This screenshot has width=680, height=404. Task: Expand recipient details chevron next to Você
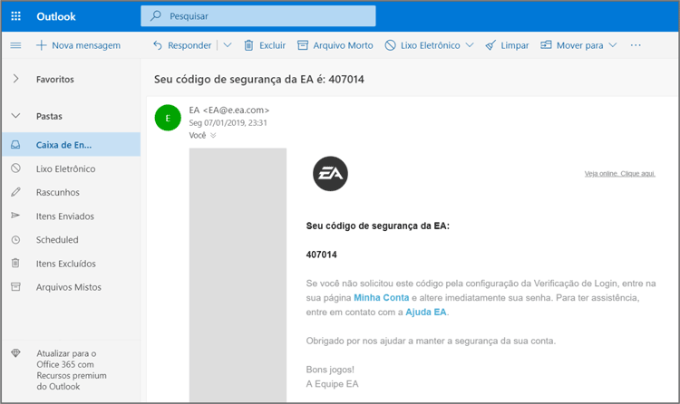pos(213,135)
